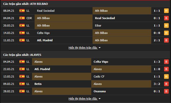
Task: Expand more Alaves matches arrow
Action: (x=100, y=99)
